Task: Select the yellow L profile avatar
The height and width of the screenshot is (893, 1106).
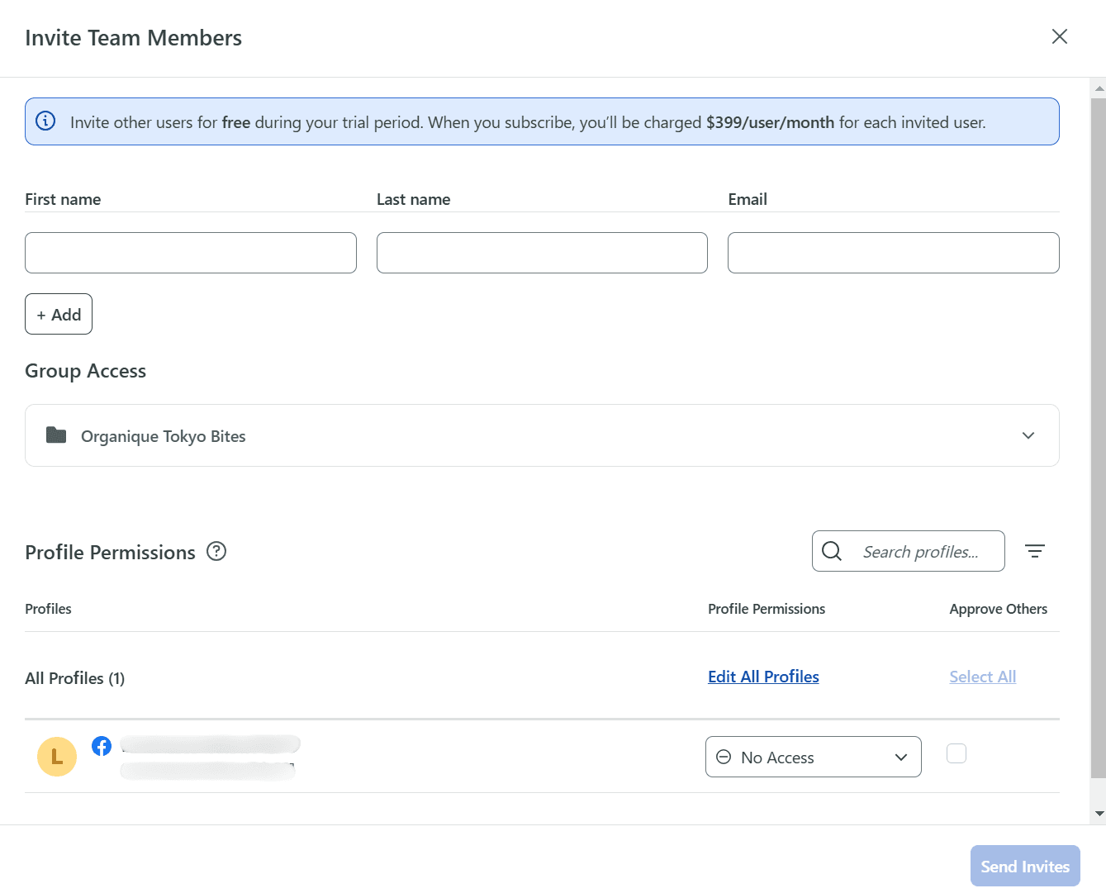Action: tap(57, 757)
